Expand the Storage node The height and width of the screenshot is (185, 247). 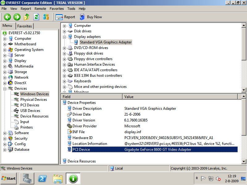(5, 72)
